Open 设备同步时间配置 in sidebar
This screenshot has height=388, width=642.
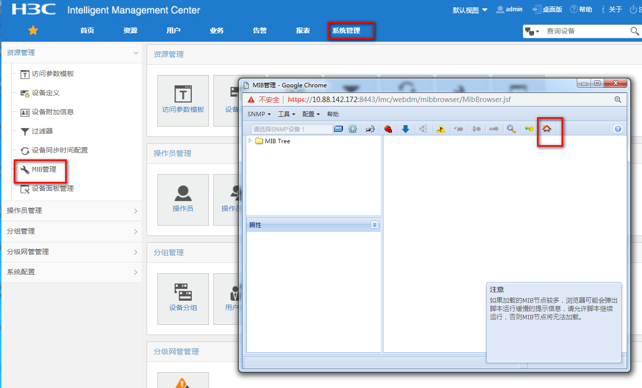tap(60, 150)
